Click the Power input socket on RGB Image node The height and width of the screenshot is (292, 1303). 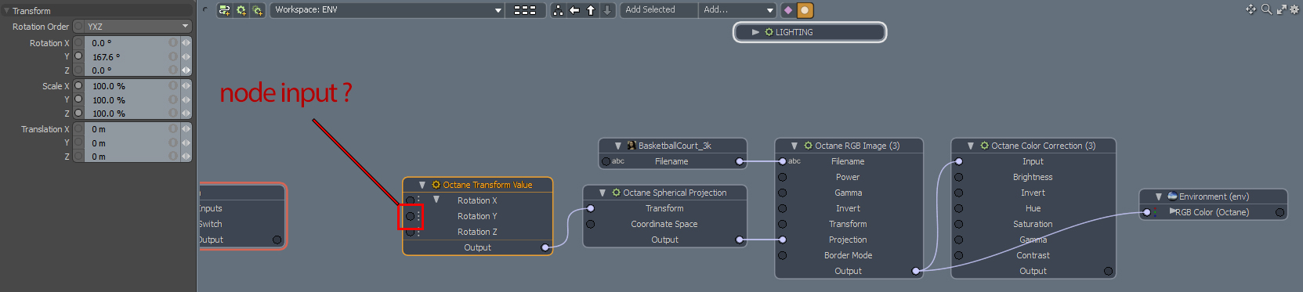pos(782,177)
